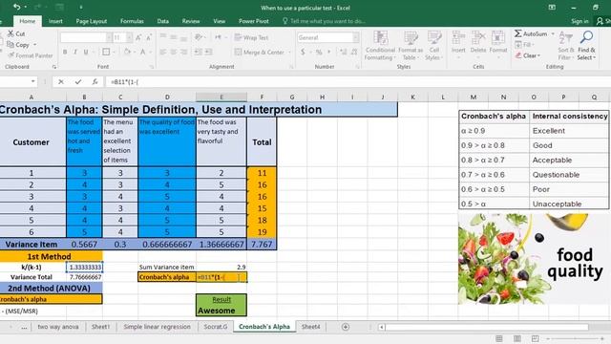
Task: Open the Data ribbon tab
Action: click(163, 21)
